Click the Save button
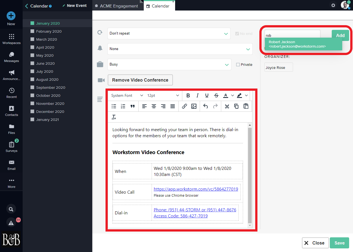 pyautogui.click(x=339, y=243)
